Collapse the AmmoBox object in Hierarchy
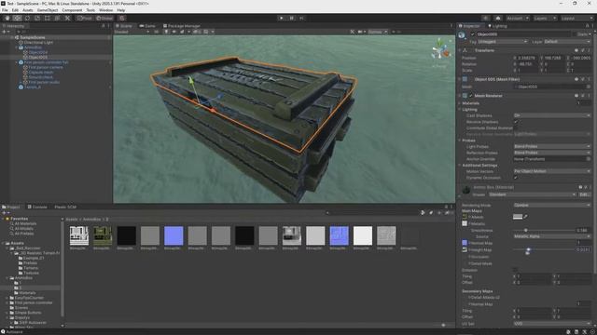The width and height of the screenshot is (597, 335). [17, 47]
